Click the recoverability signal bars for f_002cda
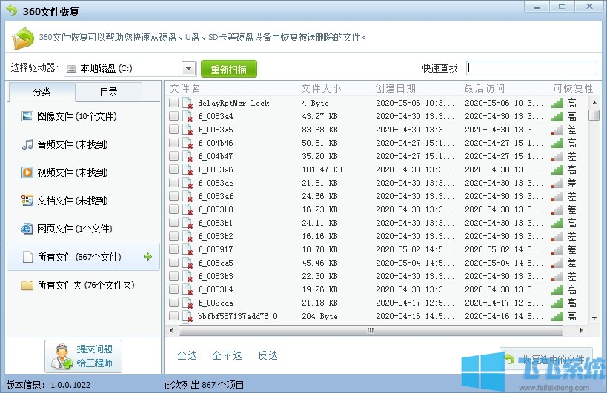 [557, 303]
